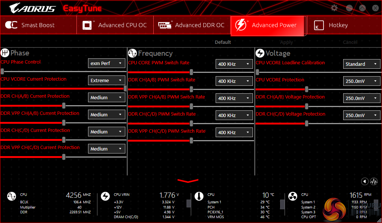
Task: Open DDR VPP CH(A/B) PWM Switch Rate dropdown
Action: (x=234, y=98)
